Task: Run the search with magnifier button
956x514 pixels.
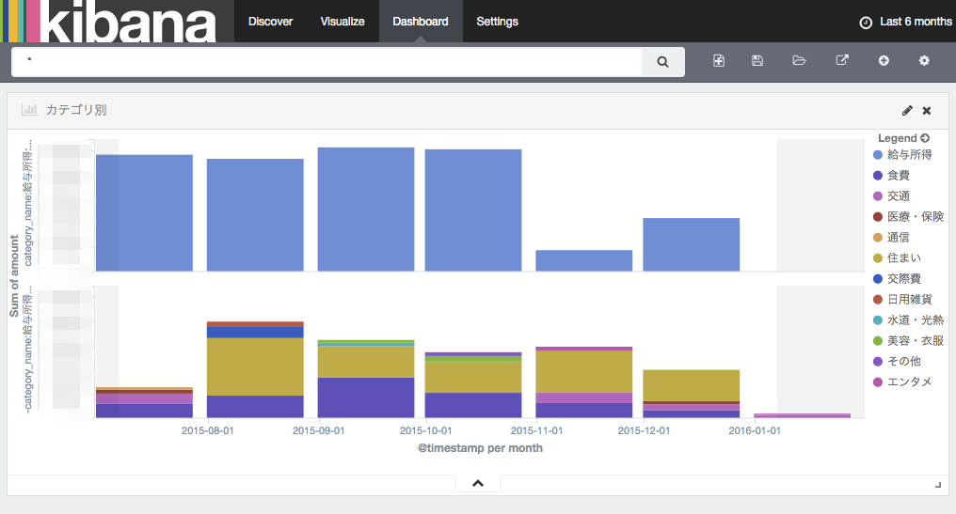Action: [662, 61]
